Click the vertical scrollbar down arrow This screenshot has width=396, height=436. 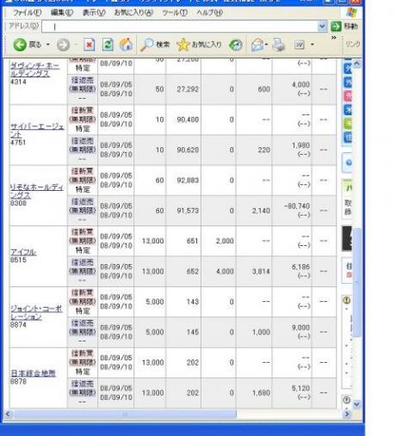pos(356,404)
